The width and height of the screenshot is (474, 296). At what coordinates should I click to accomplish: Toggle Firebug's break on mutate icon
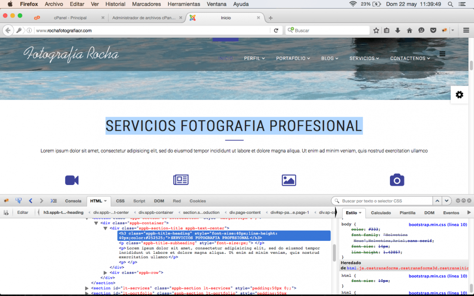coord(6,213)
